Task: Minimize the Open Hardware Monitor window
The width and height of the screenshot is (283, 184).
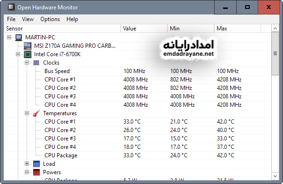Action: 225,7
